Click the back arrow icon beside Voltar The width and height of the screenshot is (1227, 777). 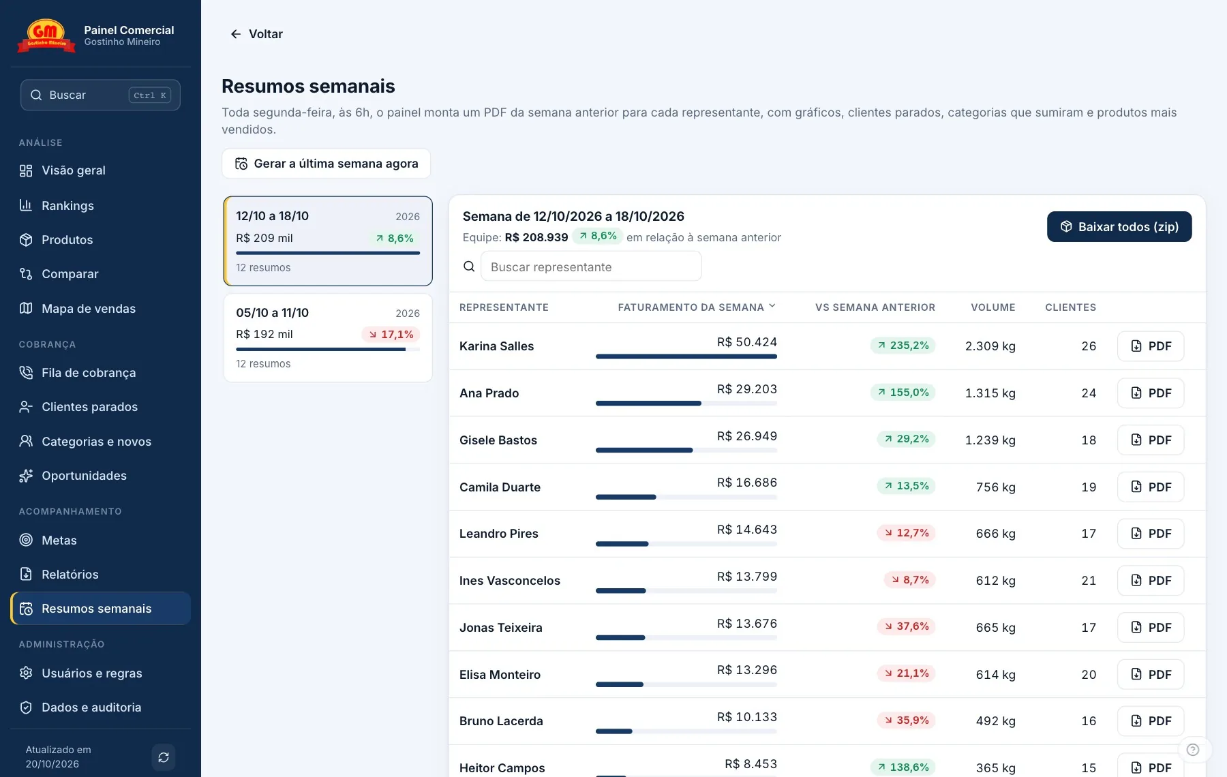tap(236, 34)
